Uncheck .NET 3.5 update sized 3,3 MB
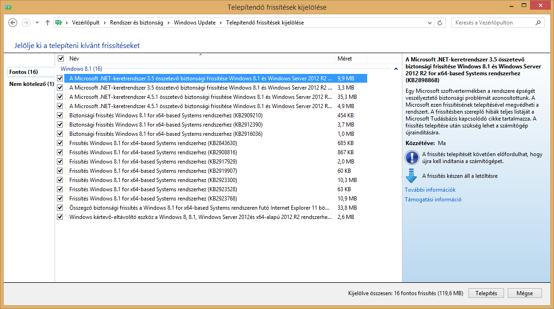Screen dimensions: 554x309 pyautogui.click(x=60, y=87)
